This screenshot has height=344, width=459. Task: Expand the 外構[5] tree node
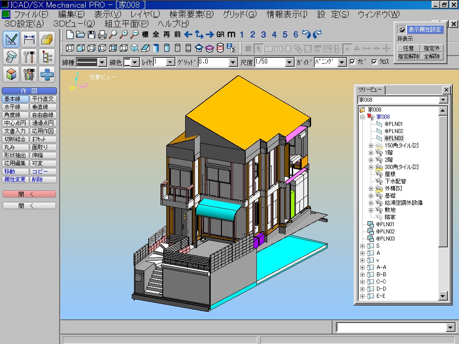(371, 189)
